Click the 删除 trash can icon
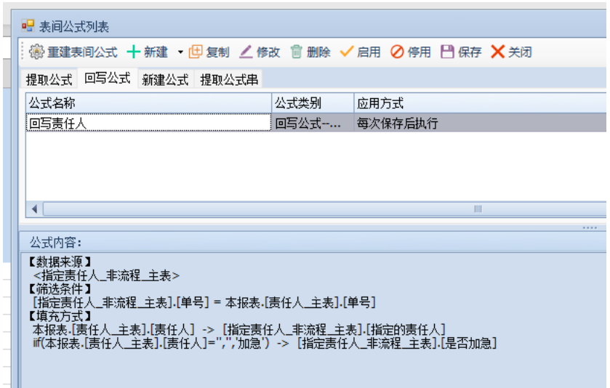 297,52
